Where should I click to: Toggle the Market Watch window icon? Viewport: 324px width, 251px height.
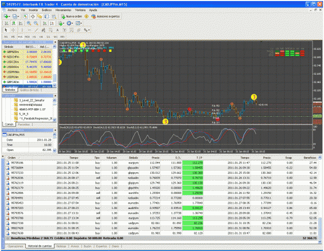coord(25,16)
